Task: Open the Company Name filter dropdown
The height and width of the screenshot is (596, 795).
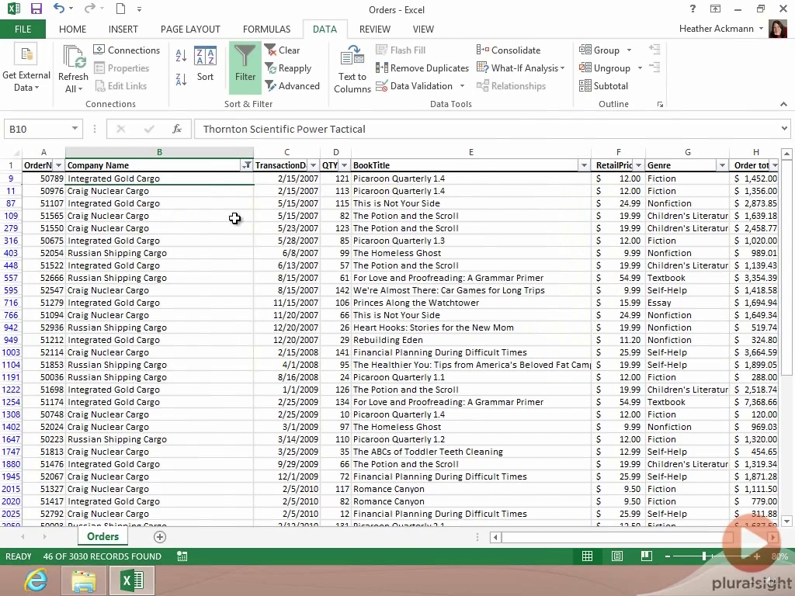Action: pos(247,165)
